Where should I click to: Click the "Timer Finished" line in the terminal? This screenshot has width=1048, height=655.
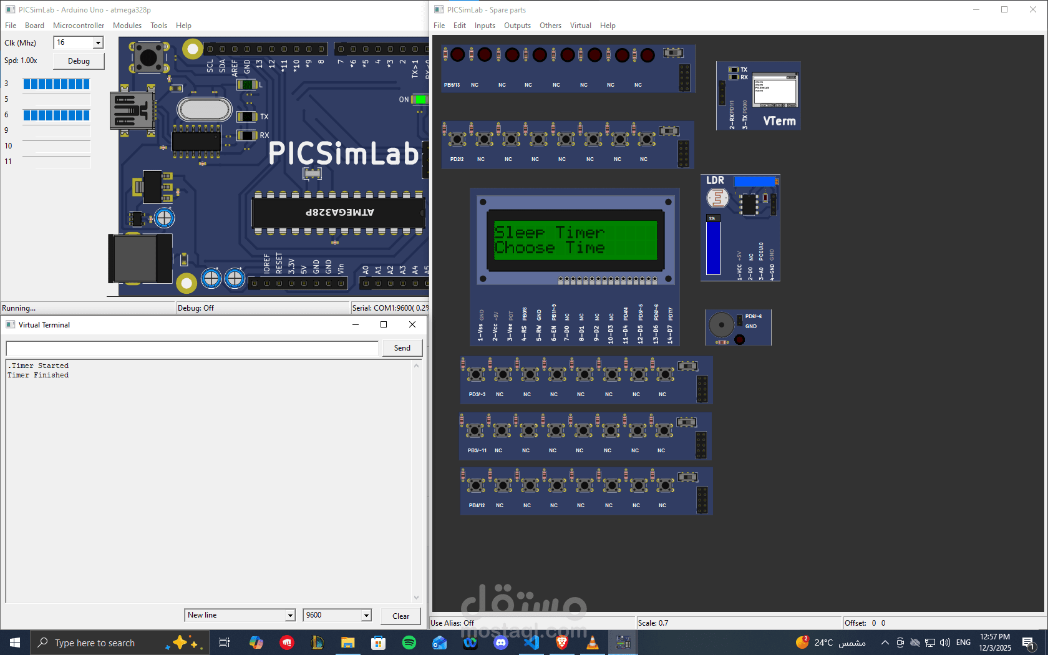coord(38,375)
